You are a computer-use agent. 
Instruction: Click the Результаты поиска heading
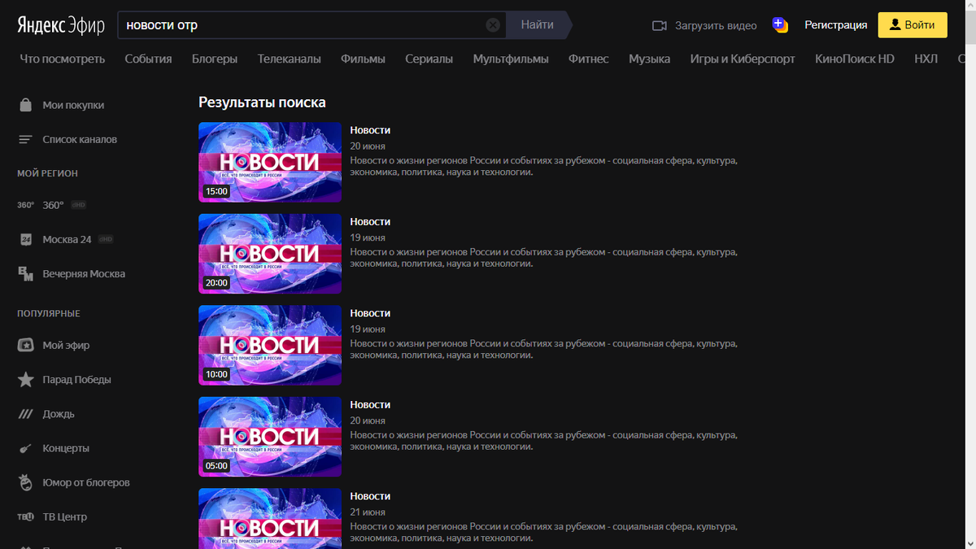(x=262, y=102)
